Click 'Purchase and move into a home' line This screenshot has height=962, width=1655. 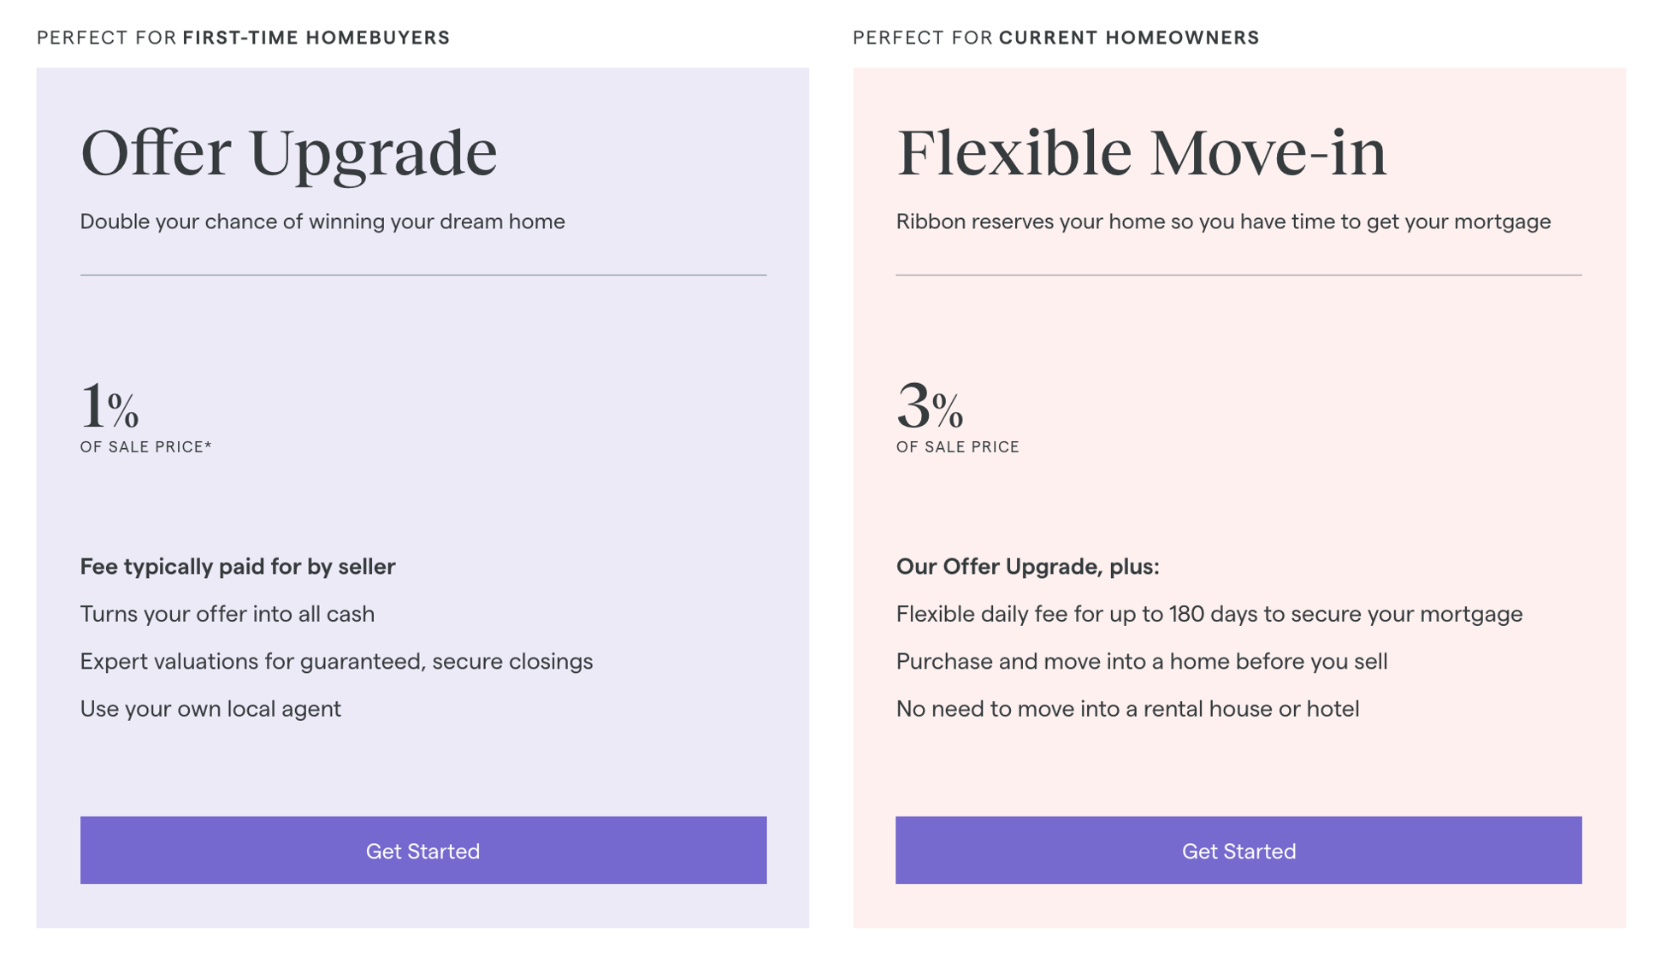coord(1141,662)
